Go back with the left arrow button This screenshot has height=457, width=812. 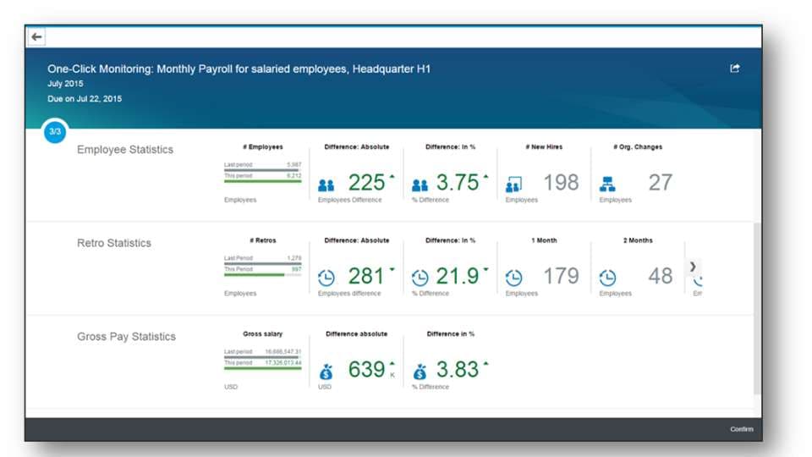pos(36,36)
